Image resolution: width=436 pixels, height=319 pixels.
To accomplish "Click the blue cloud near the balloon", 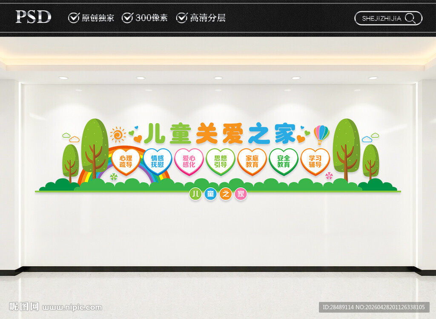I will (367, 139).
